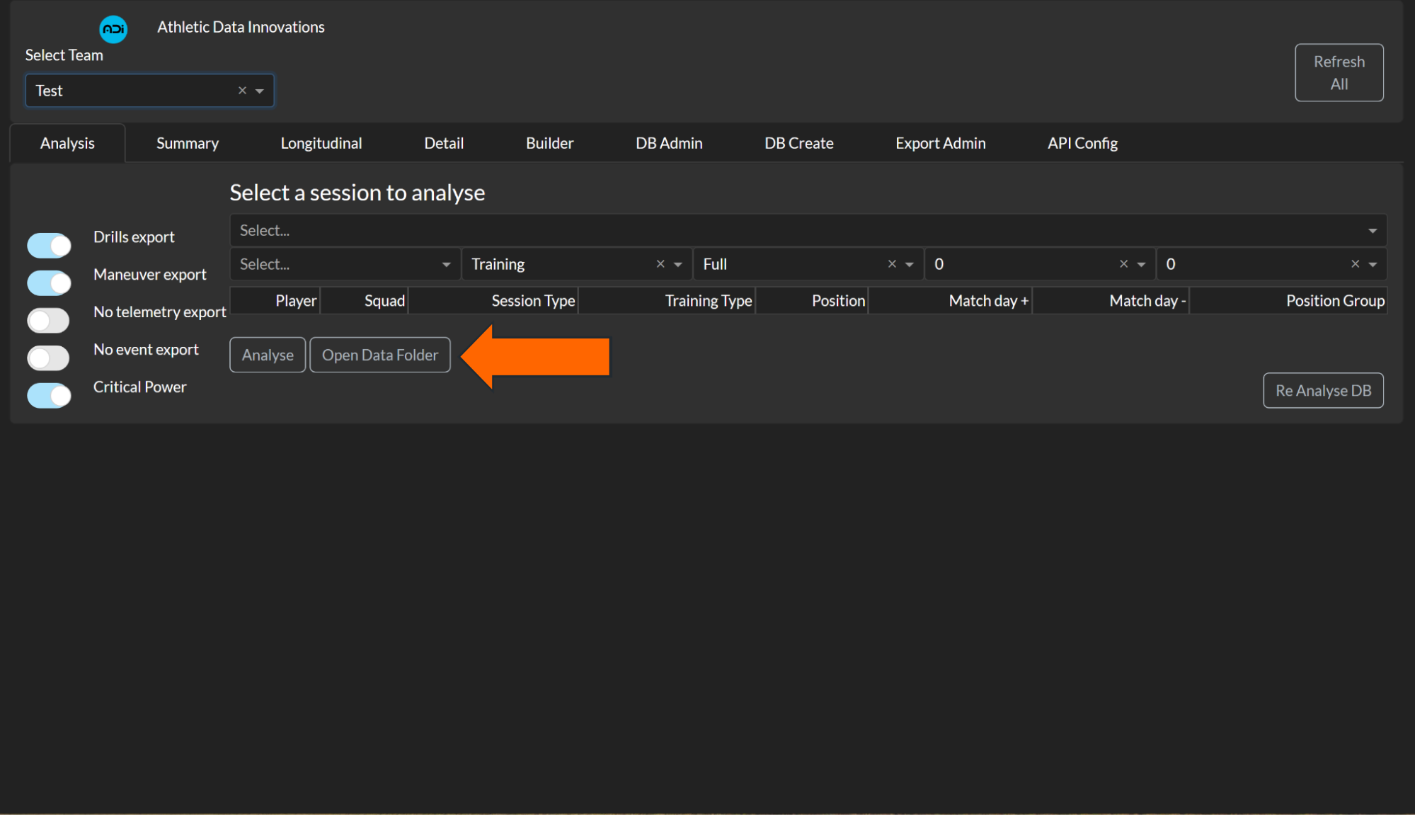Click the Analyse button
The width and height of the screenshot is (1415, 815).
point(268,355)
